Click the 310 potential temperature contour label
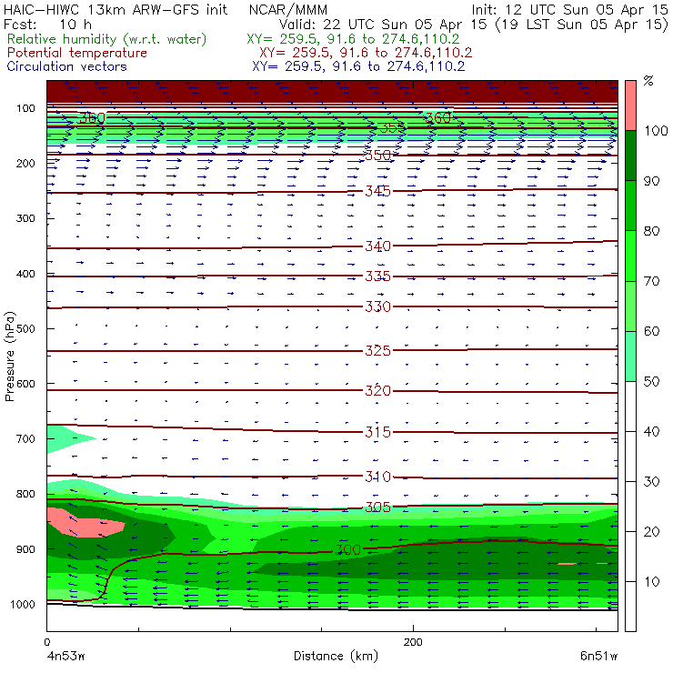 tap(377, 477)
